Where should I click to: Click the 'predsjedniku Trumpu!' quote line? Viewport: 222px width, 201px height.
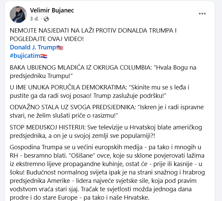click(41, 76)
